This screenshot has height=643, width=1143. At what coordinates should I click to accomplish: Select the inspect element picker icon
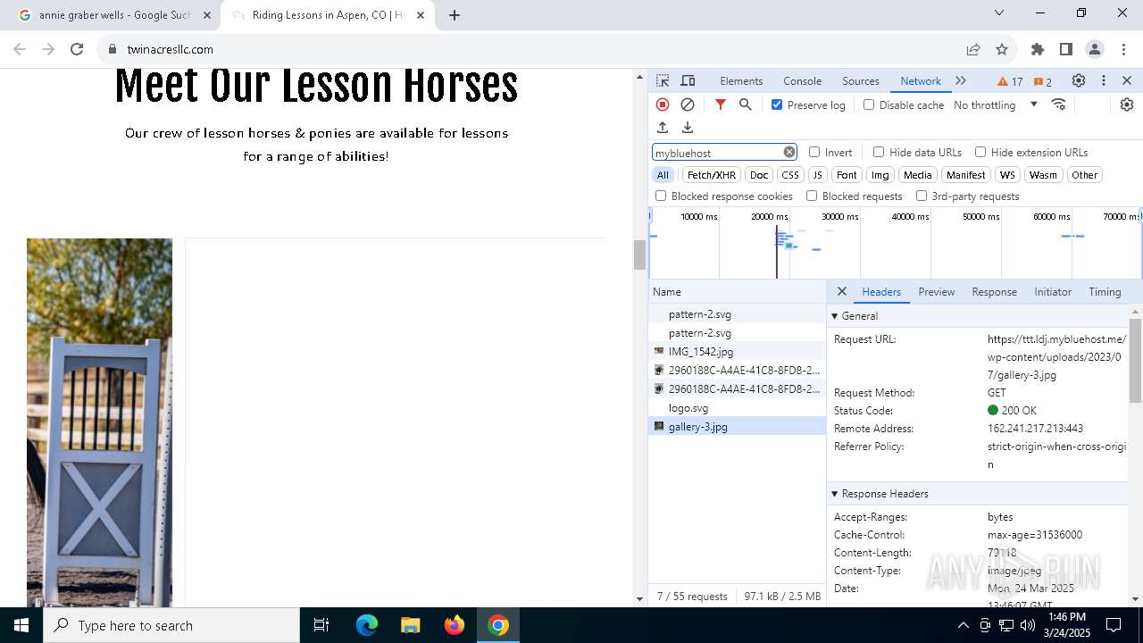click(663, 80)
